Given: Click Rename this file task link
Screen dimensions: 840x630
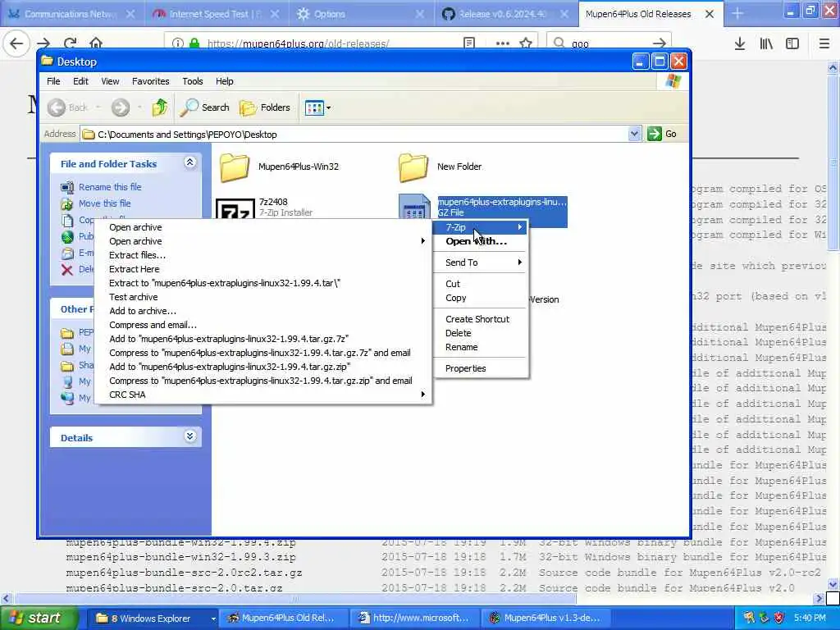Looking at the screenshot, I should pyautogui.click(x=110, y=187).
